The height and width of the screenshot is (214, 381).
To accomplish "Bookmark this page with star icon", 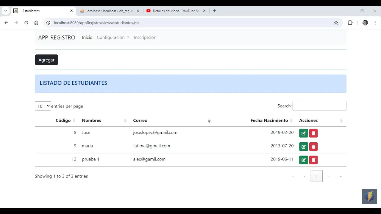I will [x=336, y=23].
